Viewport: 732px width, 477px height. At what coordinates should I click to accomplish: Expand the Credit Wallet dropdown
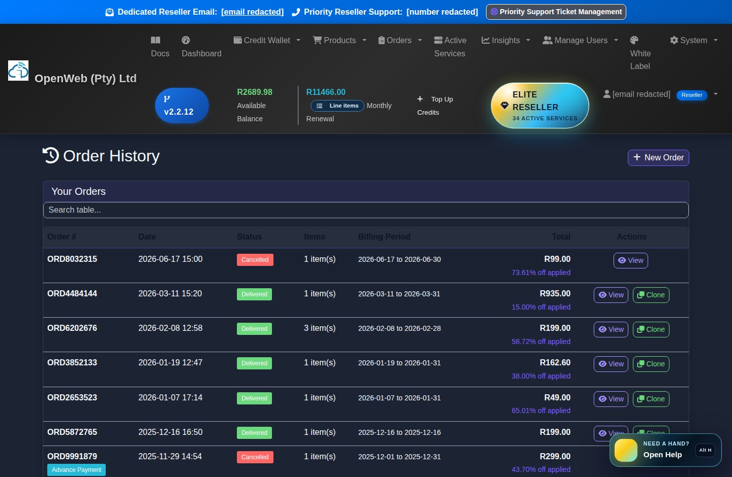click(x=298, y=40)
